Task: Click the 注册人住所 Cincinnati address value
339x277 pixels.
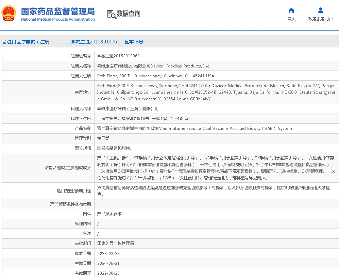Action: pyautogui.click(x=156, y=76)
